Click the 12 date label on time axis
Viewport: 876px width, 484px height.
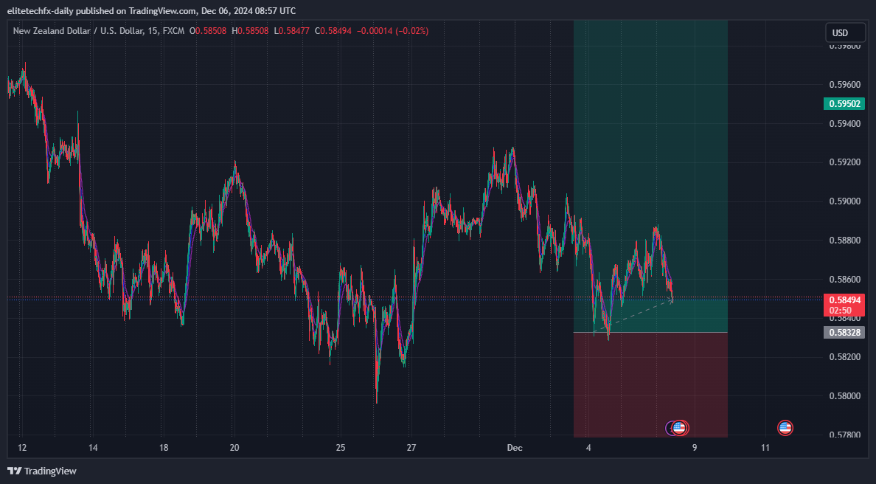pos(22,448)
